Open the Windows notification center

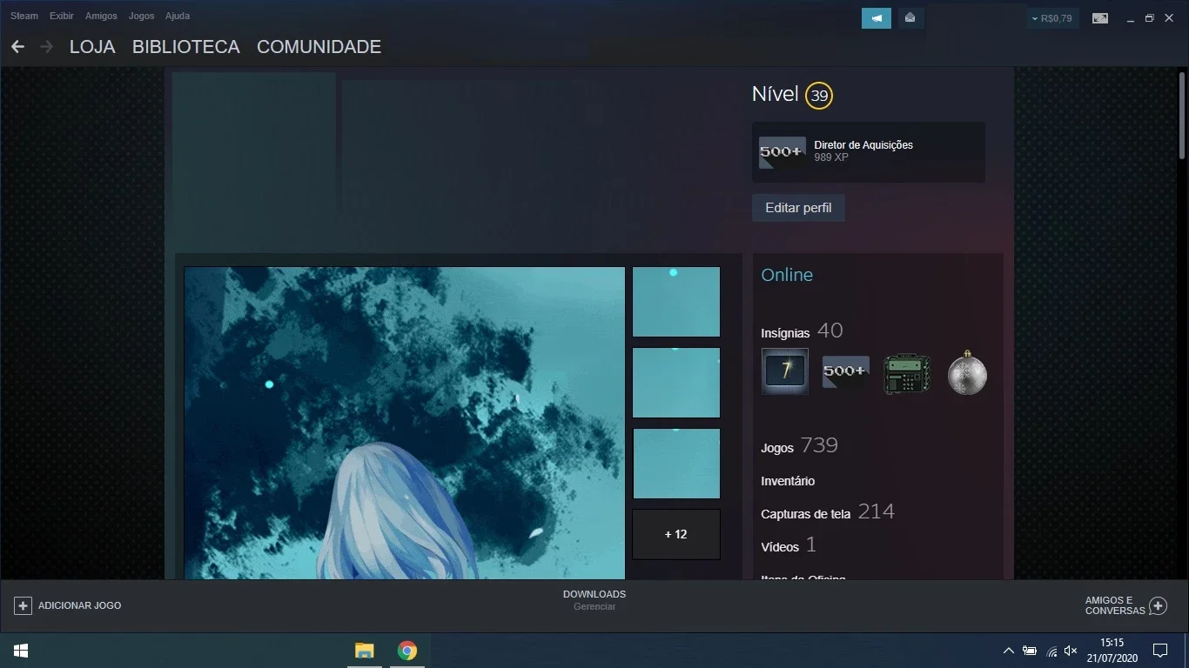coord(1160,651)
